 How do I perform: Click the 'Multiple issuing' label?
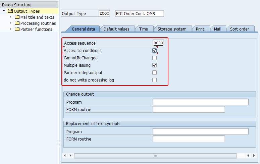click(x=77, y=65)
